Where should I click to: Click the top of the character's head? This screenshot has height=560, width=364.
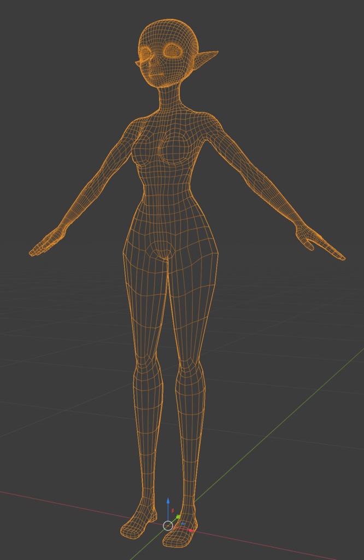(168, 22)
